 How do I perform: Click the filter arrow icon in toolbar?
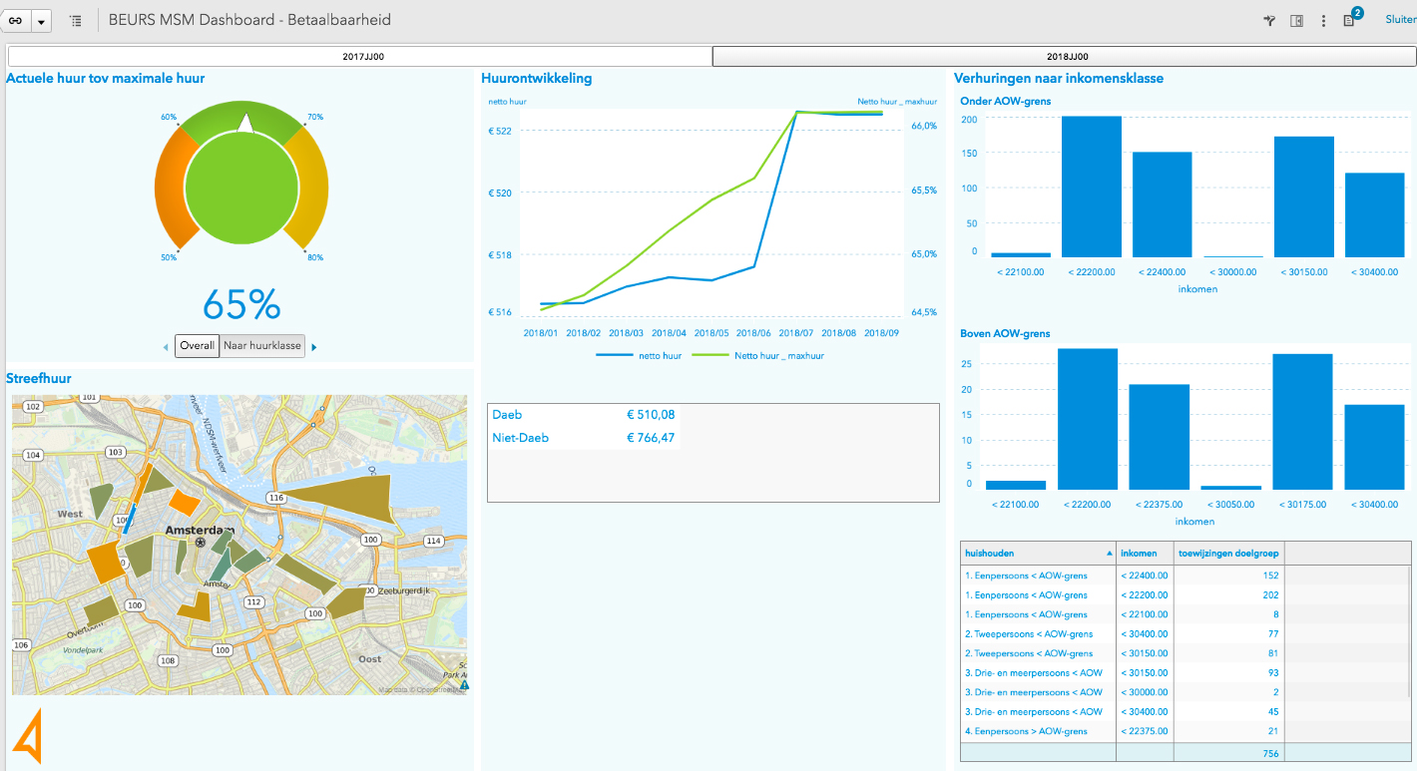point(1269,21)
